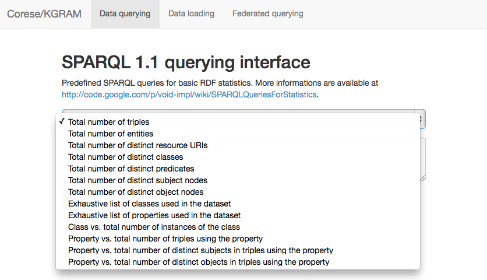Viewport: 487px width, 280px height.
Task: Select 'Total number of distinct subject nodes'
Action: pos(238,180)
